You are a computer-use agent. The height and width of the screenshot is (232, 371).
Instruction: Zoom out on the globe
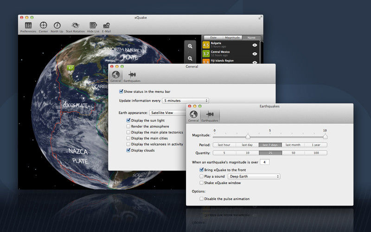coord(190,58)
